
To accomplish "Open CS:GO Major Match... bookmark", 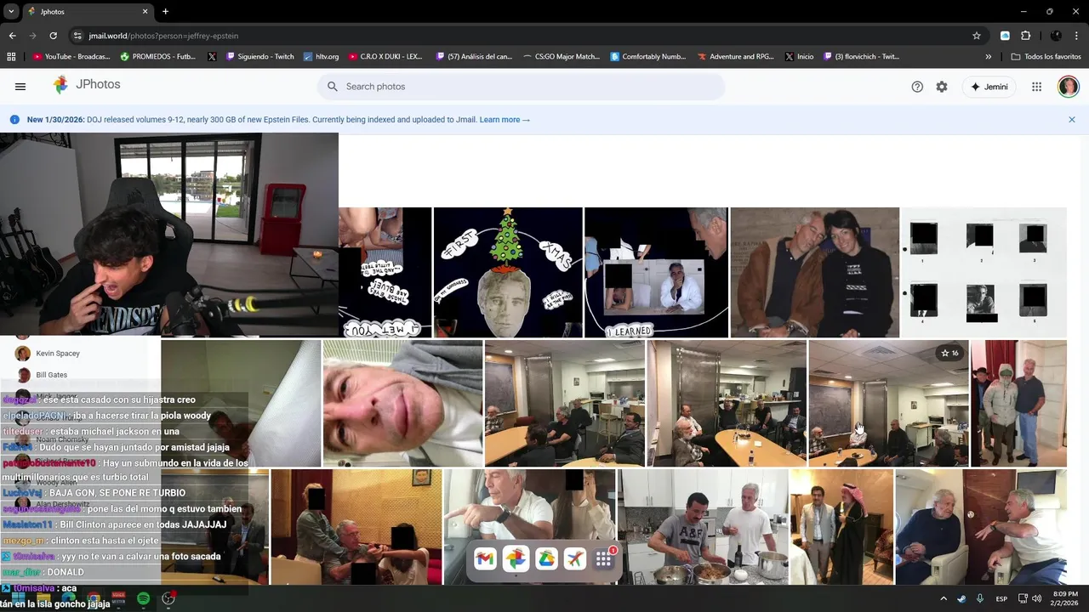I will coord(562,57).
